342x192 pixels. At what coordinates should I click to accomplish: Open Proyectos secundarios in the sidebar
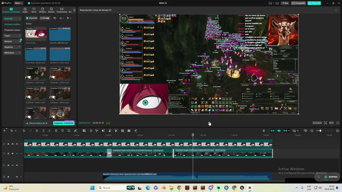click(13, 30)
